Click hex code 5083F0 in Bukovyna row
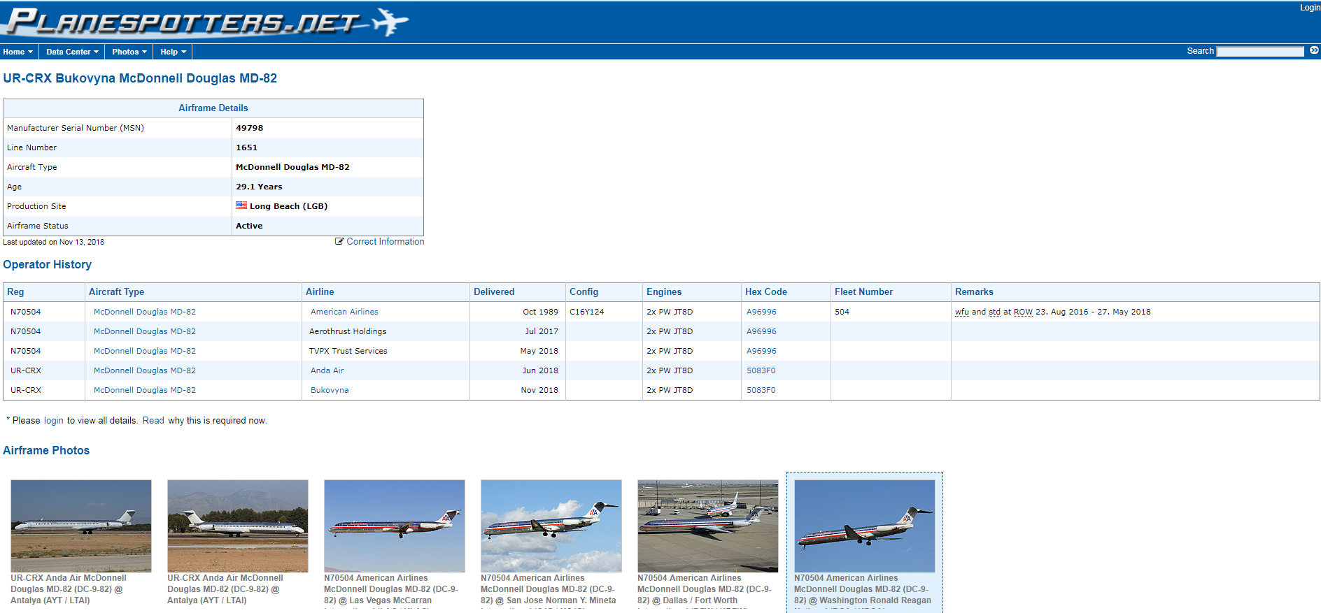Image resolution: width=1321 pixels, height=613 pixels. pos(761,390)
